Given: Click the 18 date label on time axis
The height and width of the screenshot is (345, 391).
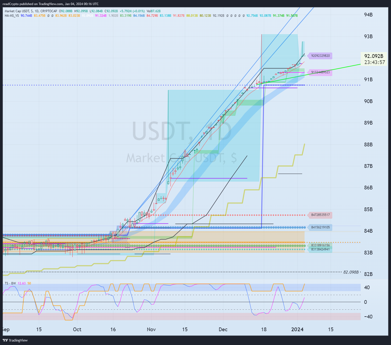Looking at the screenshot, I should (264, 329).
